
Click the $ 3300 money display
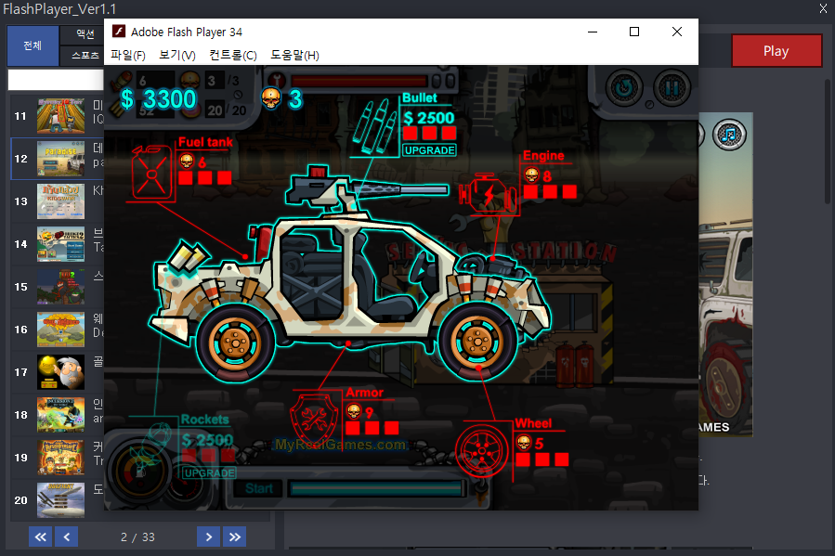[x=159, y=99]
